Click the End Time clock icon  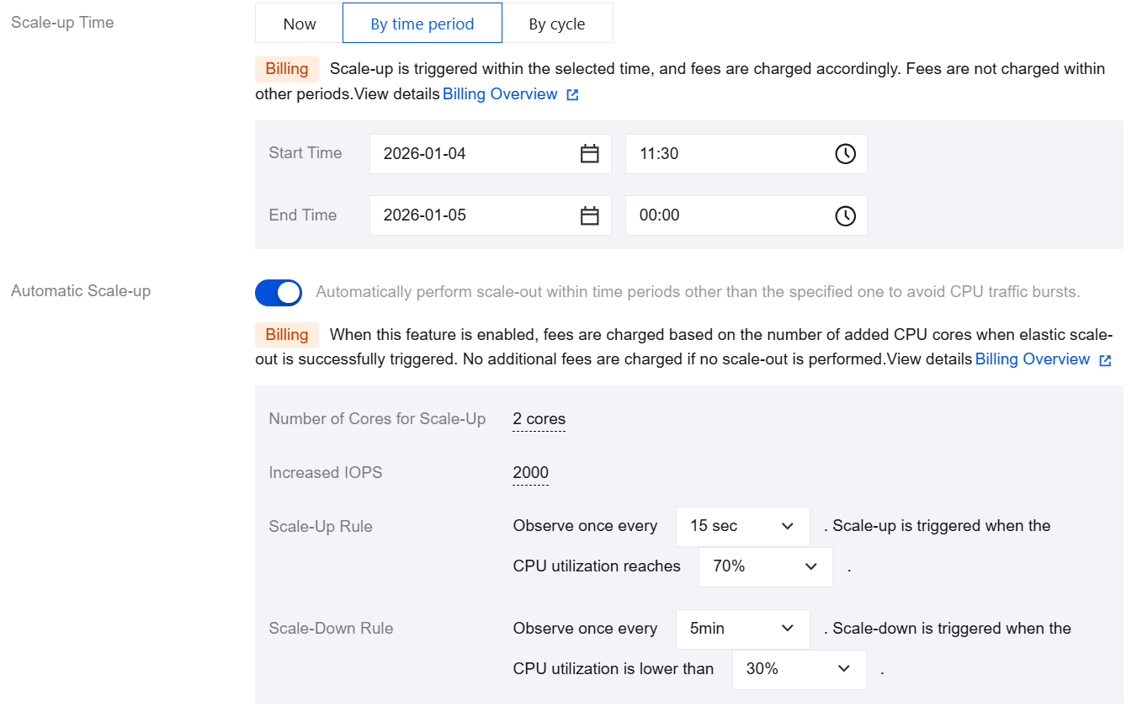845,216
